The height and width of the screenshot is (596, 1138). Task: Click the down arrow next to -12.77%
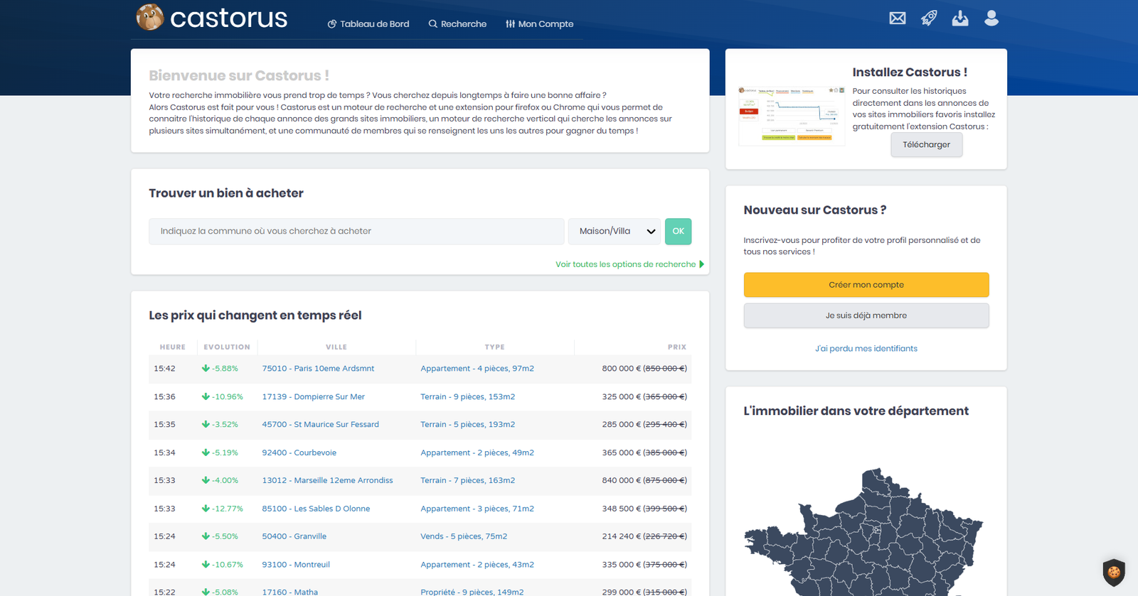pyautogui.click(x=206, y=509)
